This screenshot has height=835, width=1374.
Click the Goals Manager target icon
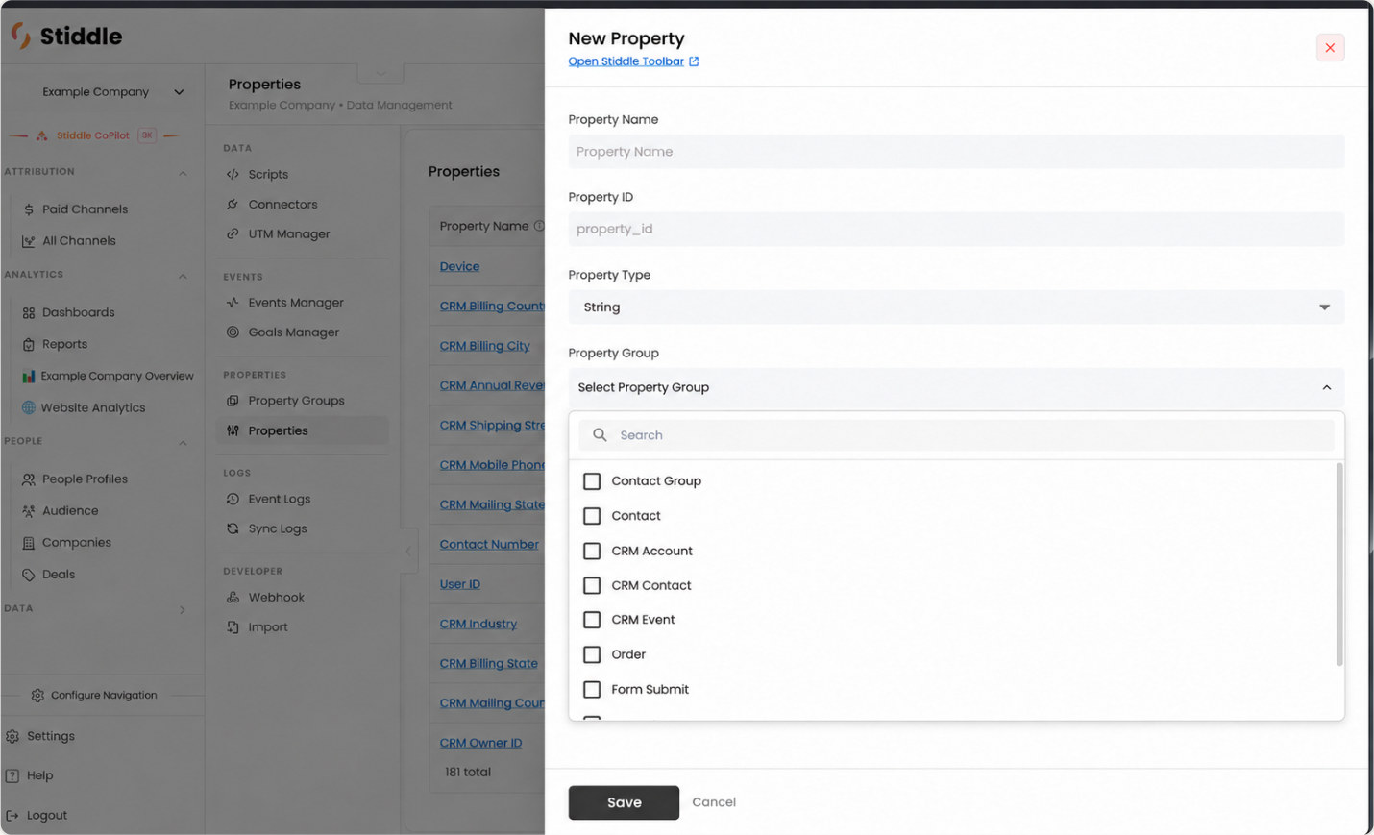[233, 332]
